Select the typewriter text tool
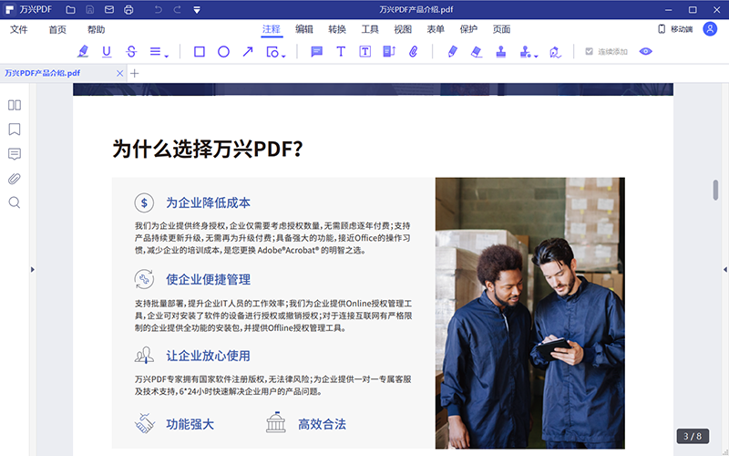Image resolution: width=729 pixels, height=456 pixels. click(341, 52)
